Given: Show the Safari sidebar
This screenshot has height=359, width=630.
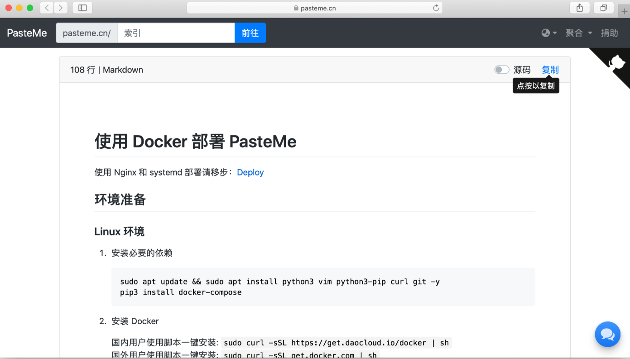Looking at the screenshot, I should pos(82,8).
